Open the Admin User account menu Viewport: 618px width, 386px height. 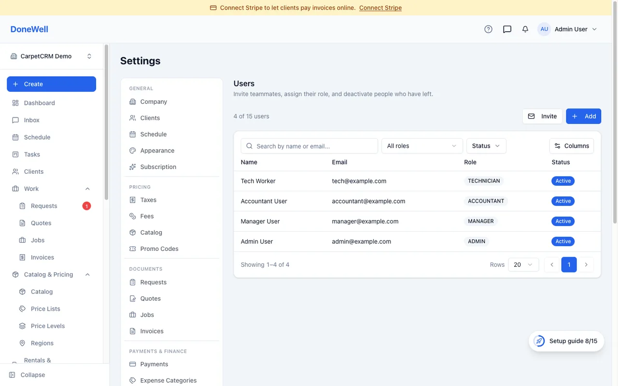point(568,29)
